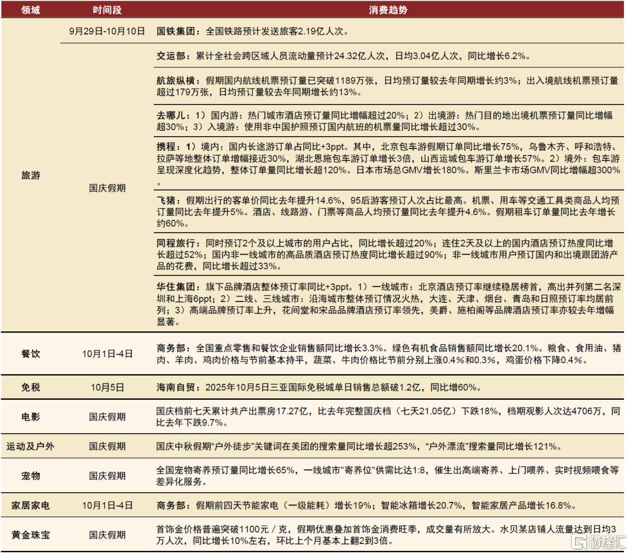Screen dimensions: 631x554
Task: Click the 9月29日-10月10日 date cell
Action: pos(107,32)
